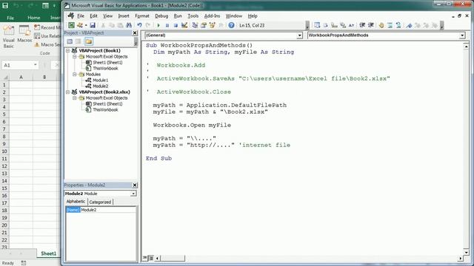Switch to Full Module View at bottom

pyautogui.click(x=150, y=258)
